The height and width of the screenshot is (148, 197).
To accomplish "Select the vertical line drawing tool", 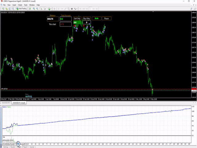I will coord(58,9).
